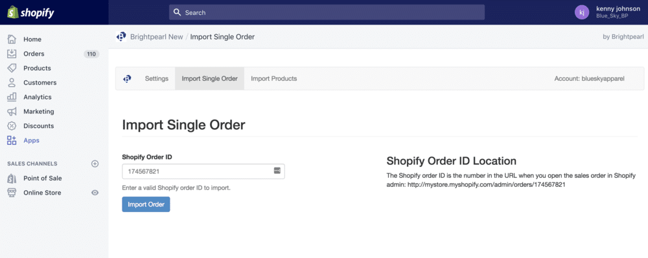Open Orders via the inbox icon

(x=12, y=54)
